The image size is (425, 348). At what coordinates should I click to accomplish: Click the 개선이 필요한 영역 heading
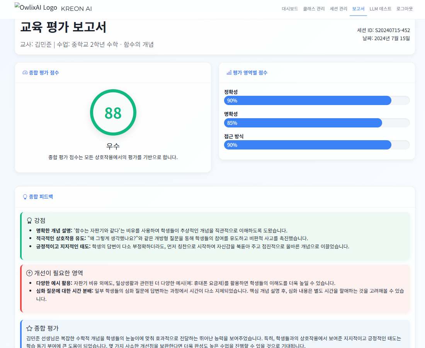tap(59, 273)
